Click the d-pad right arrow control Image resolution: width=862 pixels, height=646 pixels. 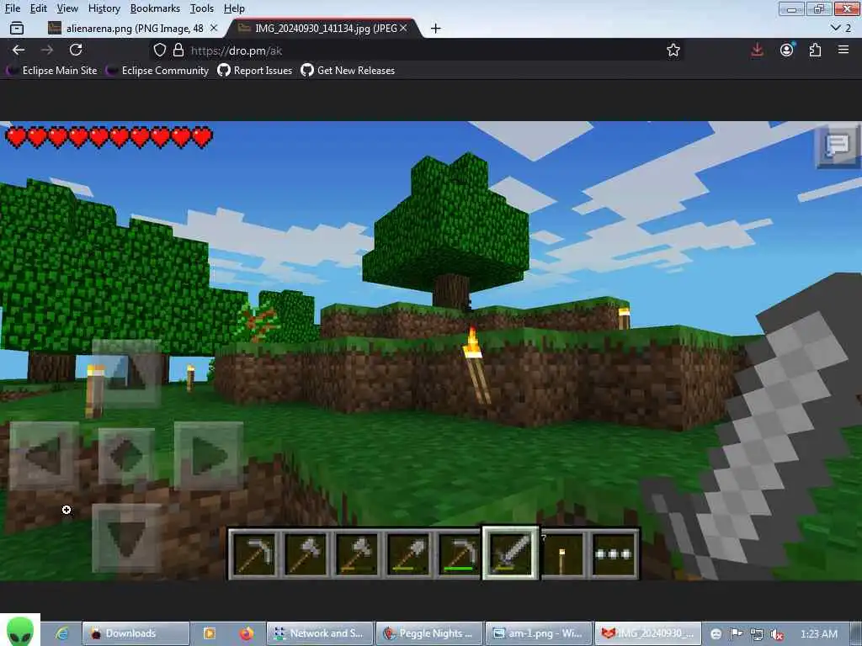(x=209, y=455)
